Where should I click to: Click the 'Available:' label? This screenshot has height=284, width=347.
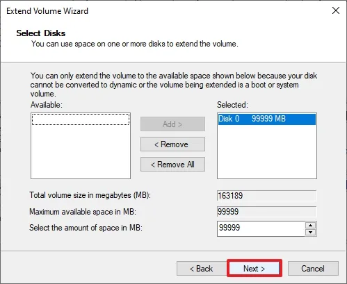[47, 105]
